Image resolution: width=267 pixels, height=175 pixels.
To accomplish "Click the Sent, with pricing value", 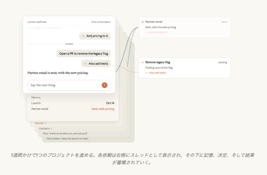I will (103, 109).
